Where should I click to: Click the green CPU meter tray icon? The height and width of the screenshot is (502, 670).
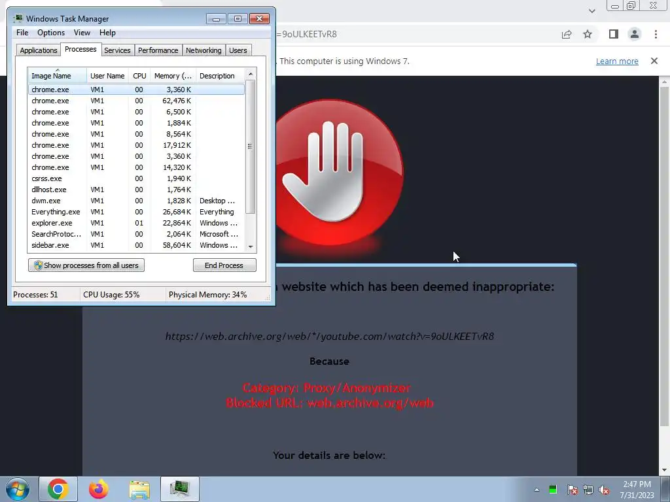[x=553, y=490]
